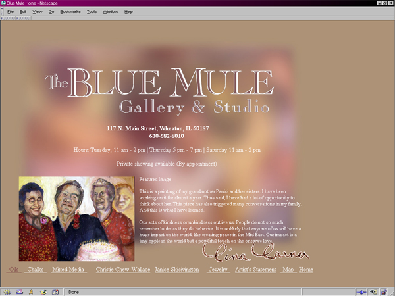Click the security padlock icon in status bar
This screenshot has width=395, height=296.
(384, 292)
